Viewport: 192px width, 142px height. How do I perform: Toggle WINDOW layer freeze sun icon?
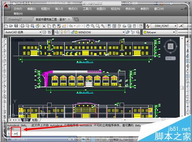click(x=65, y=32)
